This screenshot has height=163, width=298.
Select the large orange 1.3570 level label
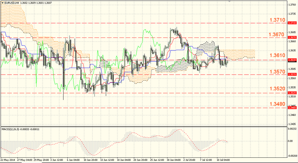pyautogui.click(x=278, y=71)
